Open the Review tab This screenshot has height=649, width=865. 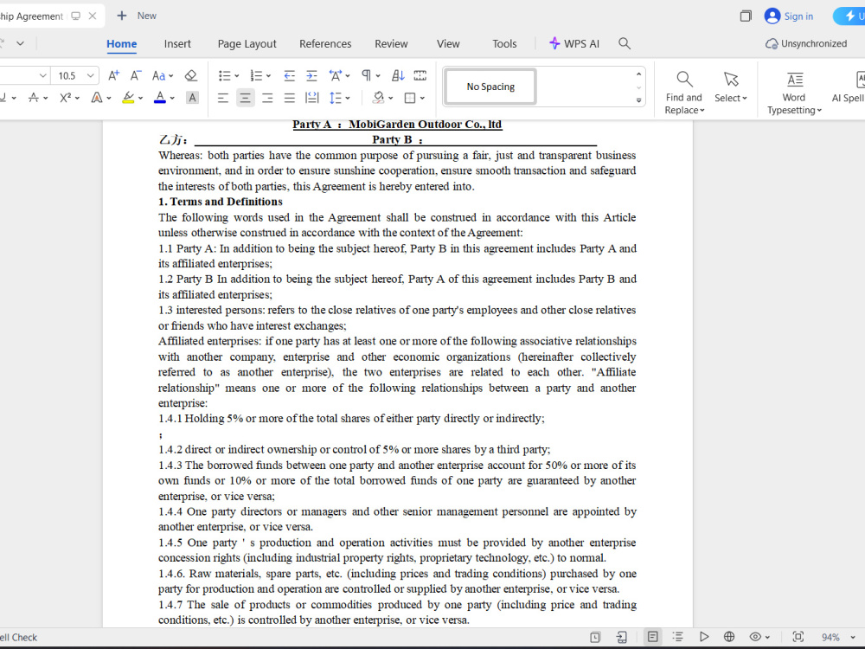click(x=391, y=44)
